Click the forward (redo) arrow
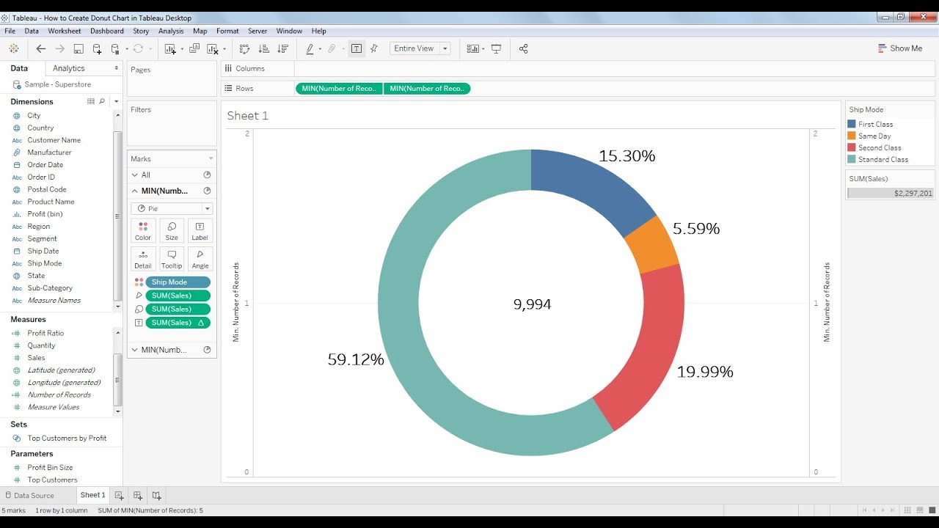939x528 pixels. 59,48
